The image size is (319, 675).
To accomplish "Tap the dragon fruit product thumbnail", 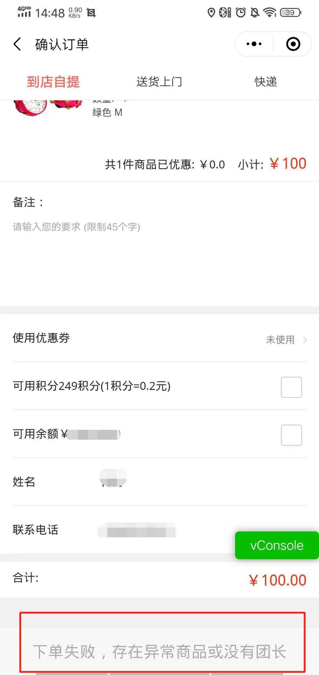I will (x=47, y=107).
